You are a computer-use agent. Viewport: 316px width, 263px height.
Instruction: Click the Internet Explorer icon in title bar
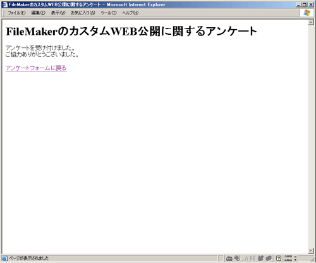(4, 4)
